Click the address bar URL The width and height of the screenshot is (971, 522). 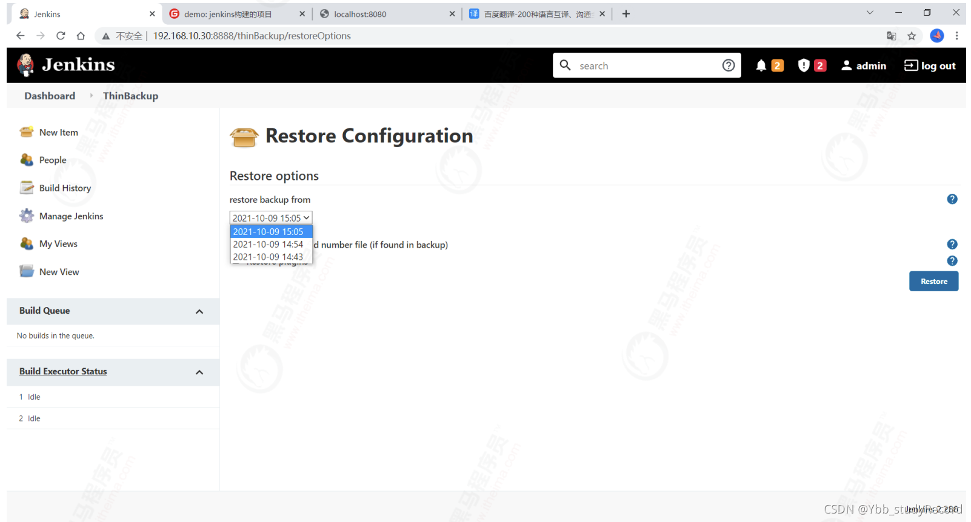pos(252,36)
